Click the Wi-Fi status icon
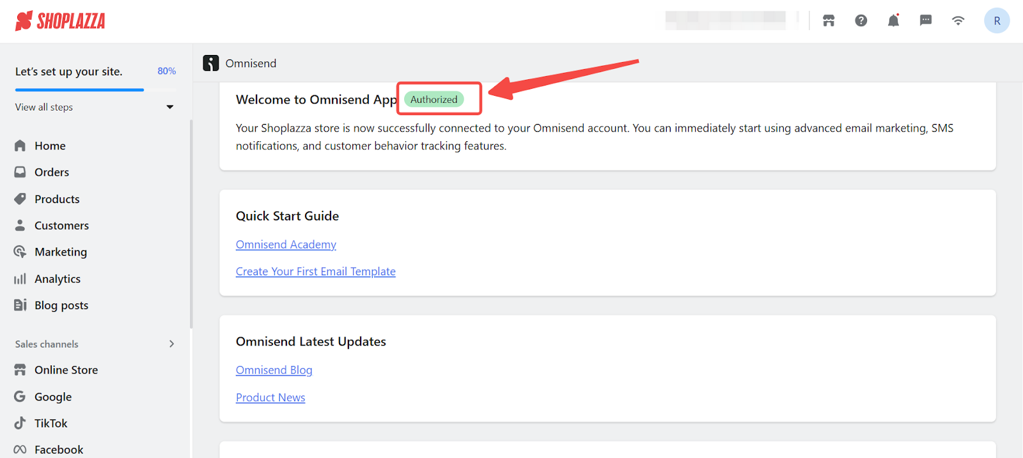Screen dimensions: 1023x458 click(x=958, y=20)
